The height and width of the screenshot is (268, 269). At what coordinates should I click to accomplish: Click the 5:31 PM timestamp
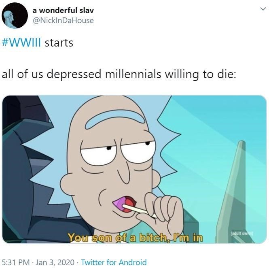16,262
